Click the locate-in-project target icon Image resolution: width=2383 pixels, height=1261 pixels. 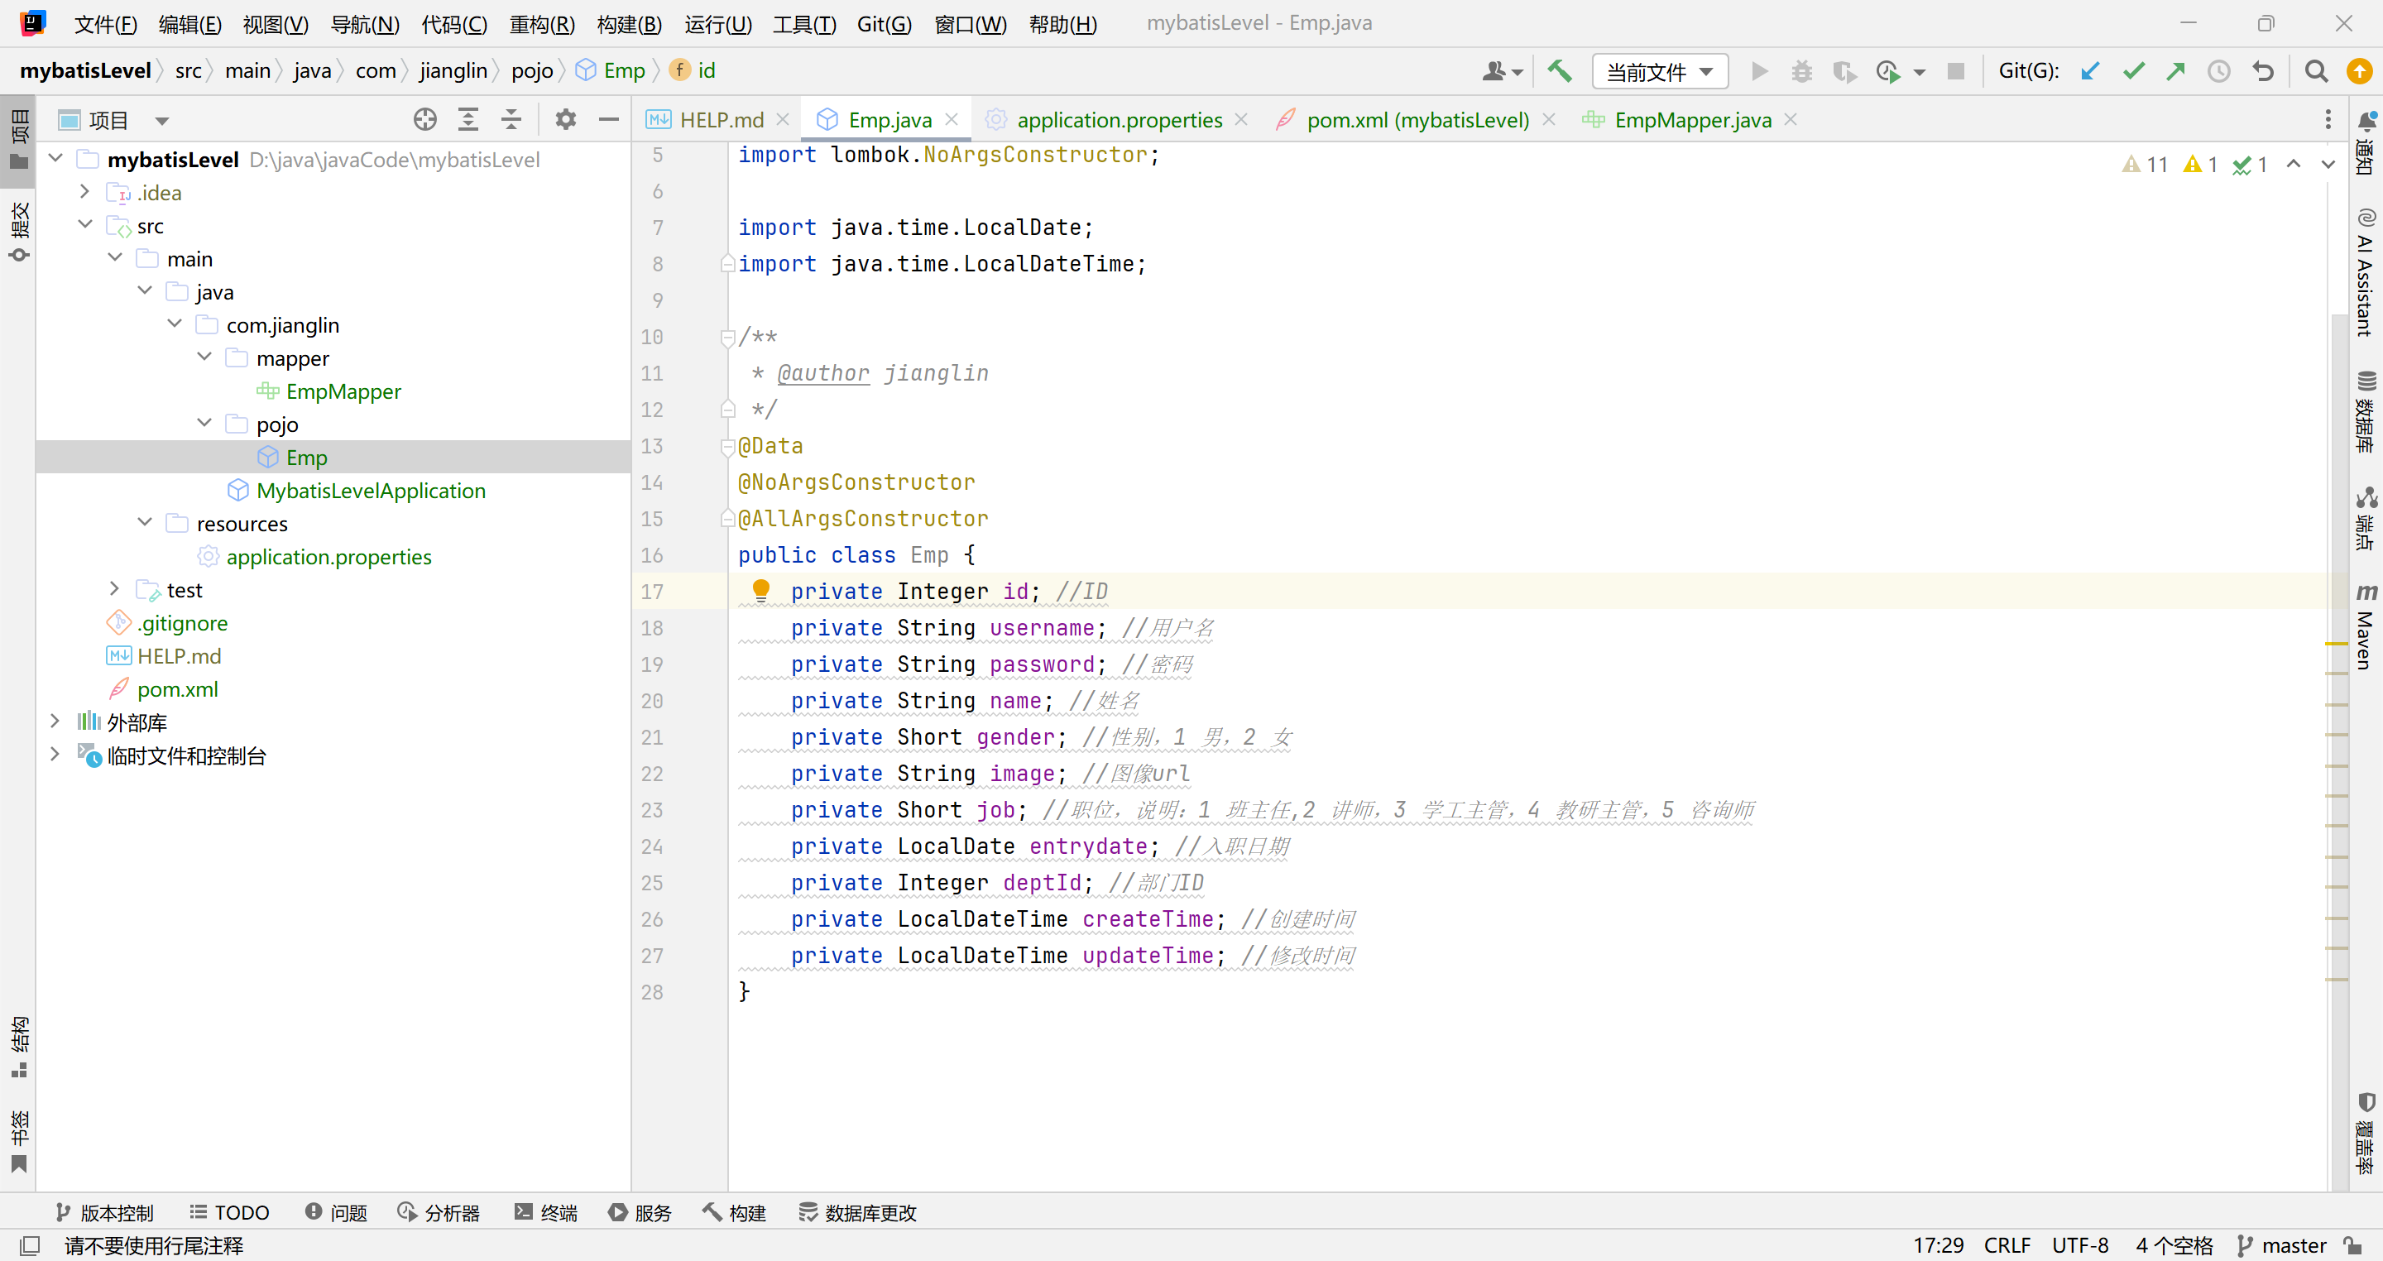(424, 119)
